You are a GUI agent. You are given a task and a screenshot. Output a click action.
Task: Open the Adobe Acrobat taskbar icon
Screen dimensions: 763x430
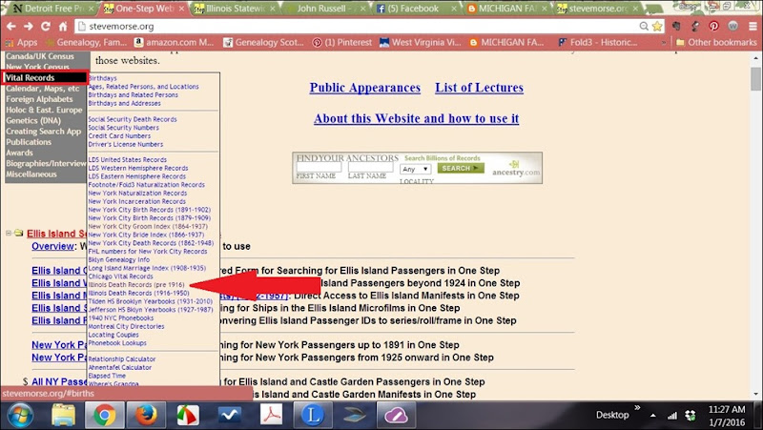[x=271, y=416]
